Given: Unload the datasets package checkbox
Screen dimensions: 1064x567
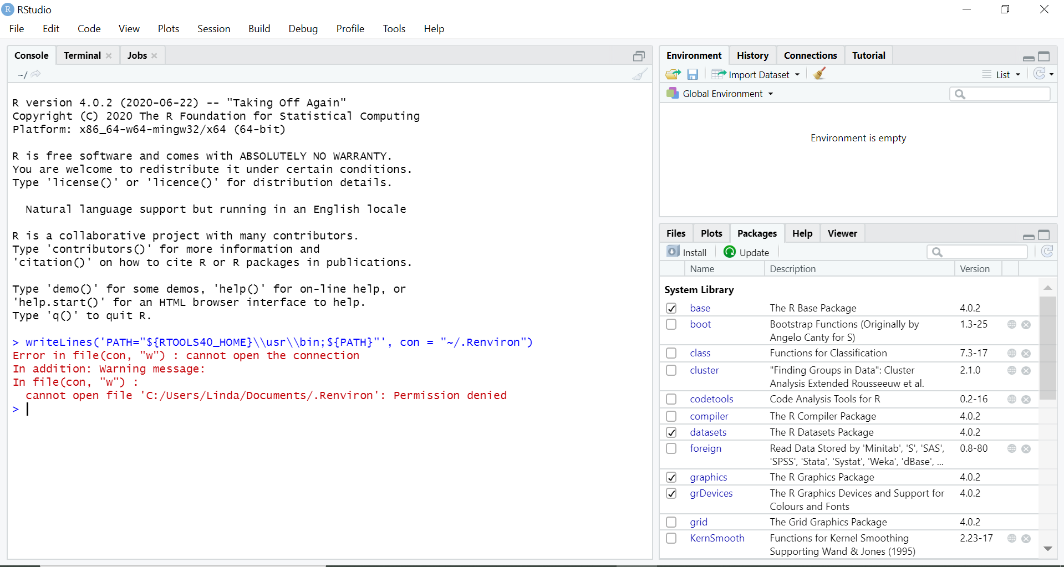Looking at the screenshot, I should click(x=671, y=432).
